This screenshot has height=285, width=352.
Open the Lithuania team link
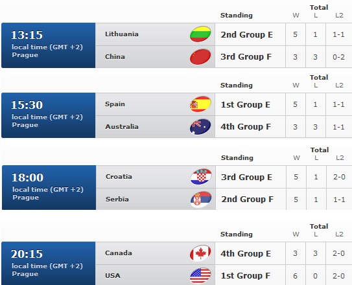coord(122,34)
